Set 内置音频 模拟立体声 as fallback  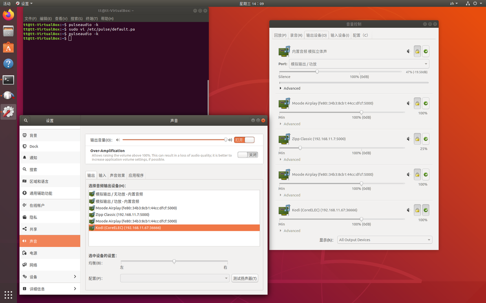[x=426, y=51]
